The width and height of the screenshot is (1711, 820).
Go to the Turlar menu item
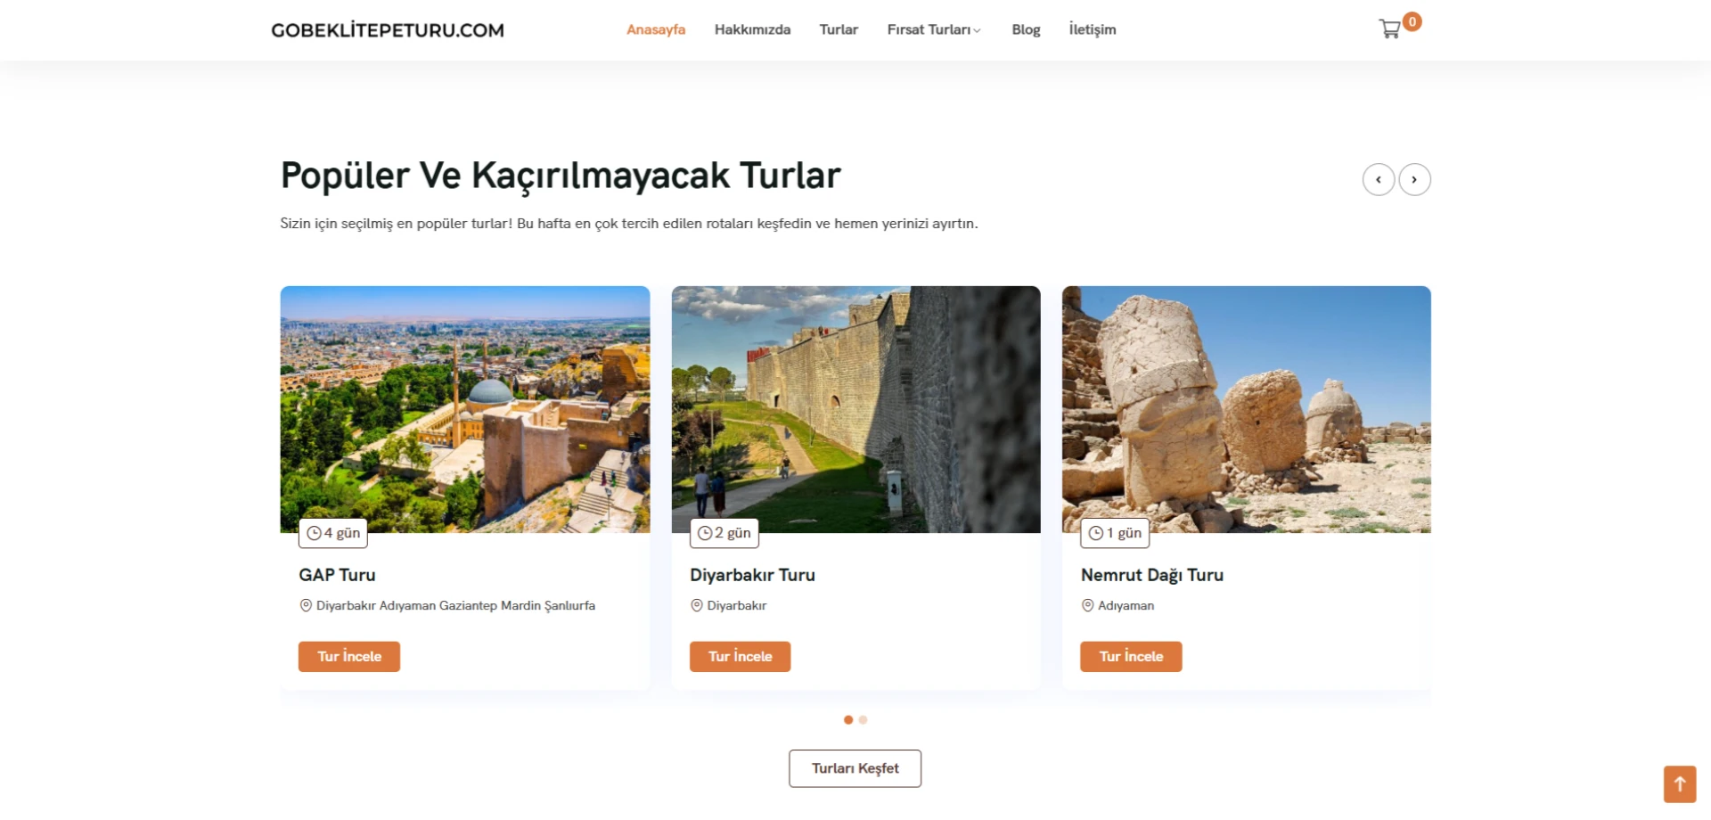(839, 29)
